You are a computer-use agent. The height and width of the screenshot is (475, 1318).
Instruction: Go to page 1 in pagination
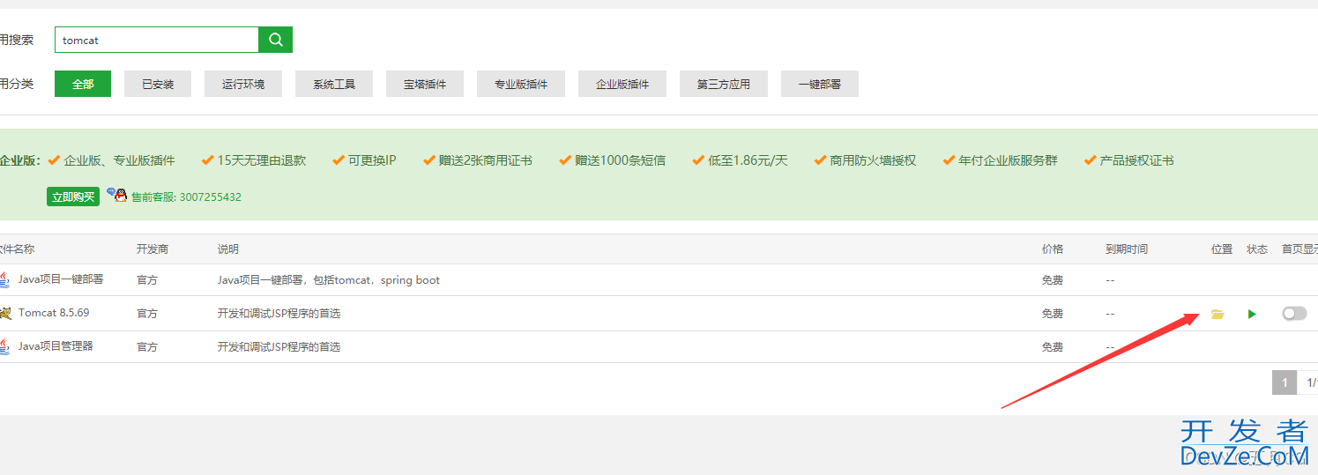pyautogui.click(x=1284, y=382)
